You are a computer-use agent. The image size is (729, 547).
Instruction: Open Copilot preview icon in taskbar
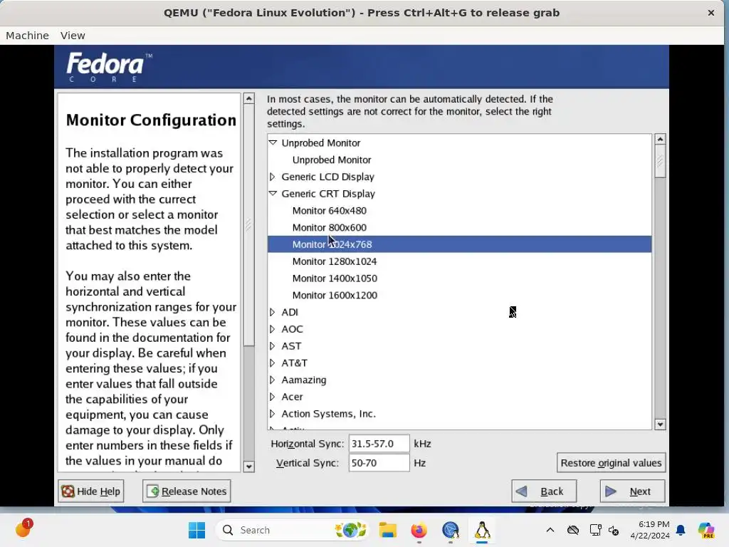pos(706,530)
